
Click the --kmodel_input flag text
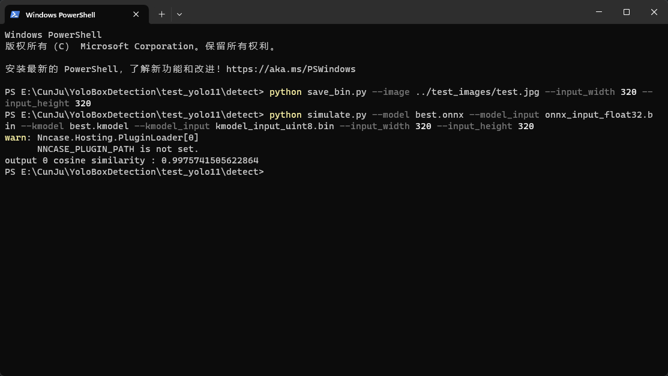172,126
